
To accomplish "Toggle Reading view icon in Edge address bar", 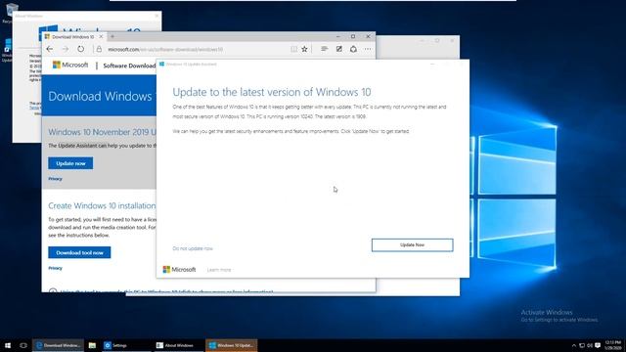I will [293, 49].
